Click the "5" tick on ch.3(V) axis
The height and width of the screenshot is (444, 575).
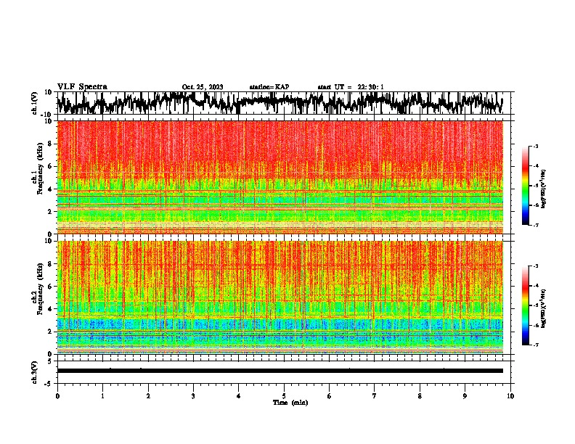click(x=50, y=361)
